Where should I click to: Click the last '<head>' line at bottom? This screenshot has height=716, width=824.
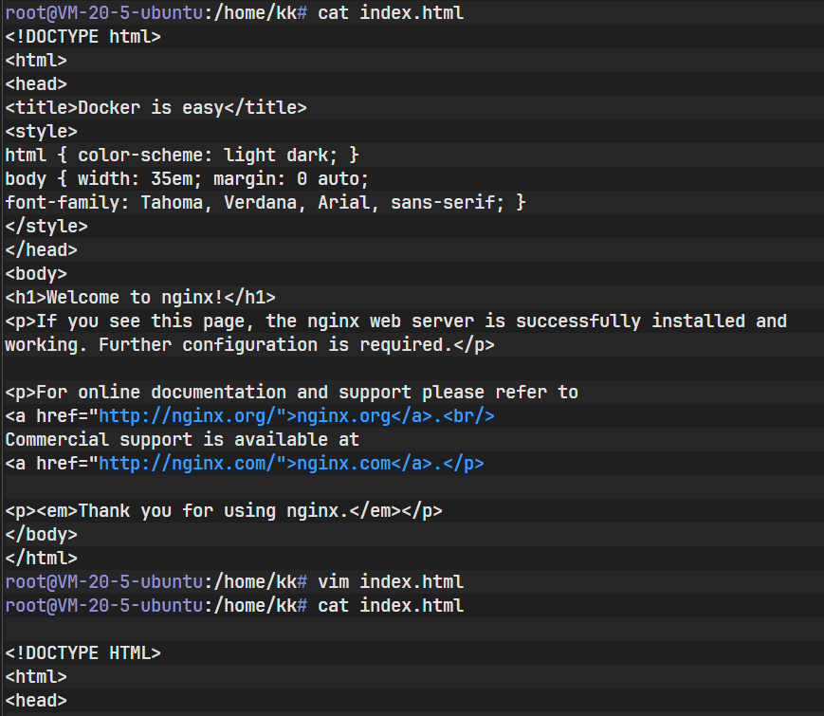(x=36, y=700)
